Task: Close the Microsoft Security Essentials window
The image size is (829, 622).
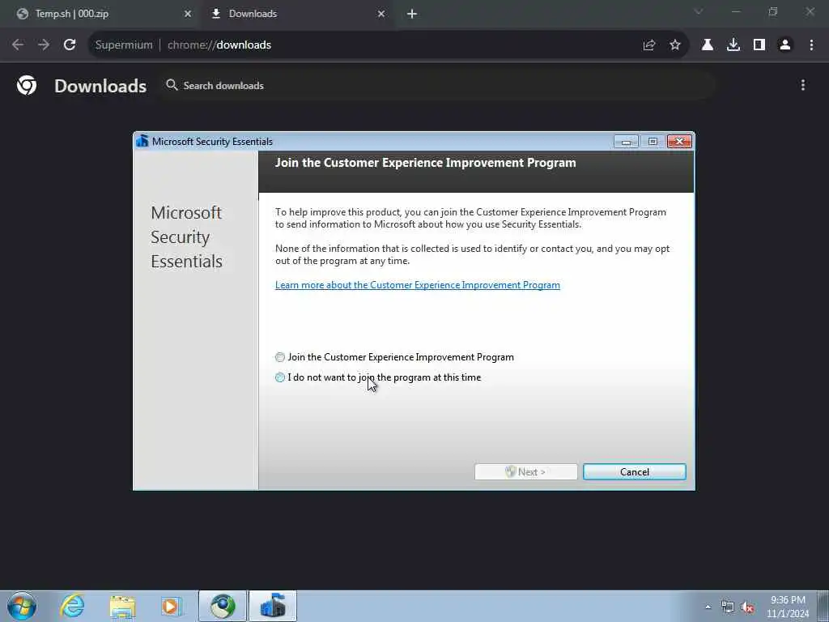Action: tap(680, 141)
